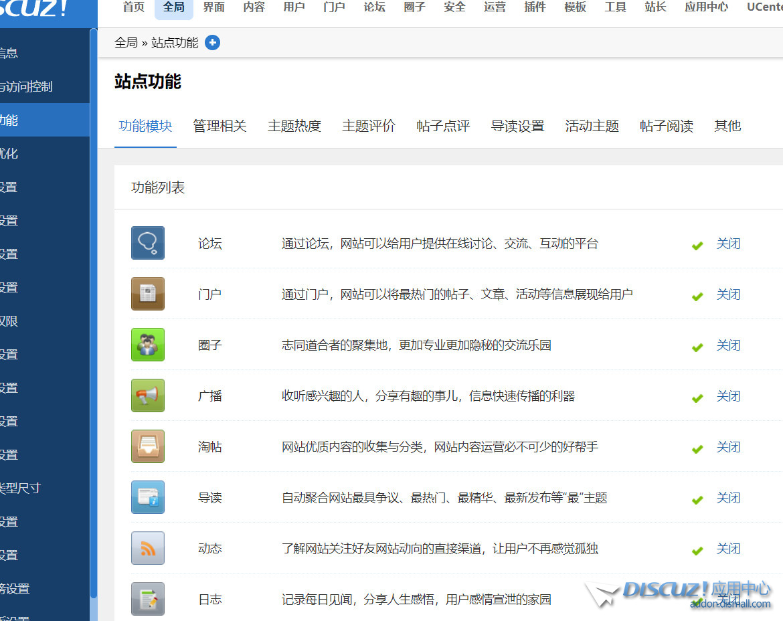Click the 关闭 link for 圈子

728,345
